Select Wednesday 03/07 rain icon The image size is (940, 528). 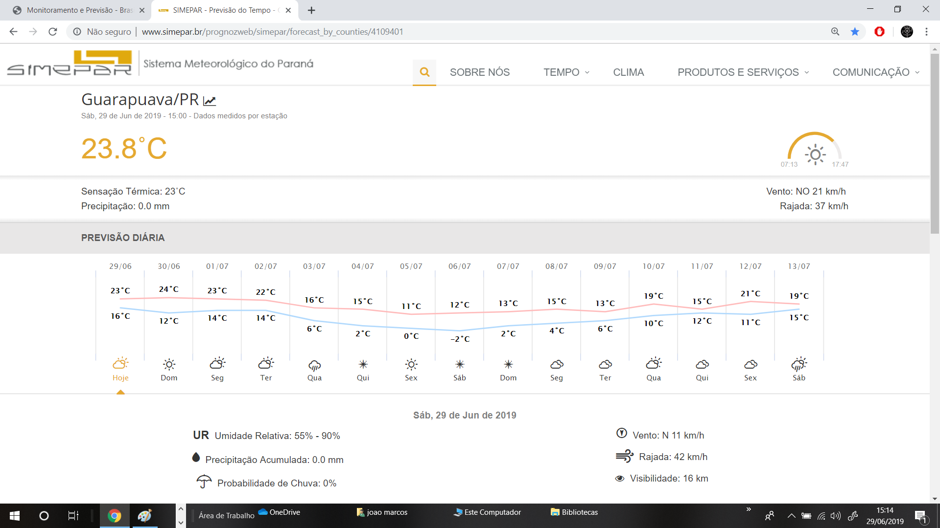click(314, 365)
